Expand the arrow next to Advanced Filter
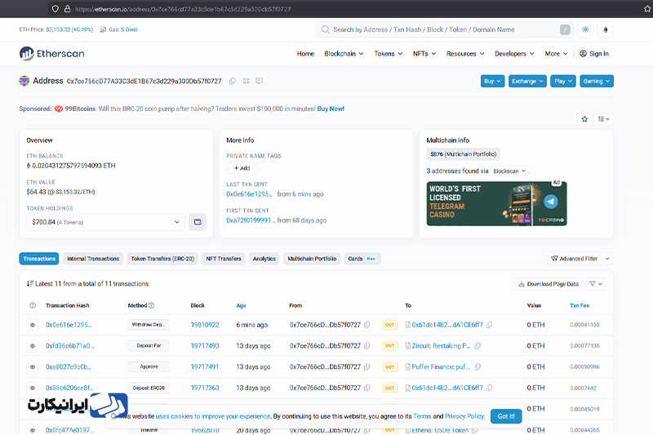This screenshot has height=435, width=653. tap(607, 259)
